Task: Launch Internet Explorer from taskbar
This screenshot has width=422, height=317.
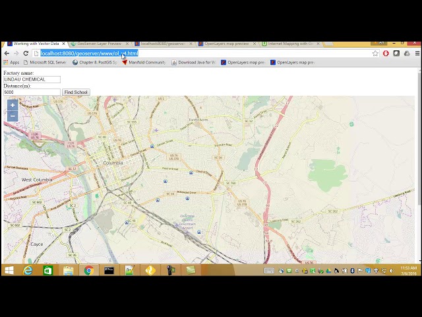Action: point(28,270)
